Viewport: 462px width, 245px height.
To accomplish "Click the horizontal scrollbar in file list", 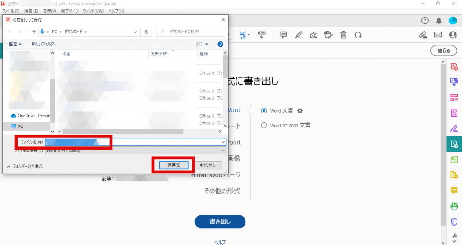I will point(123,132).
